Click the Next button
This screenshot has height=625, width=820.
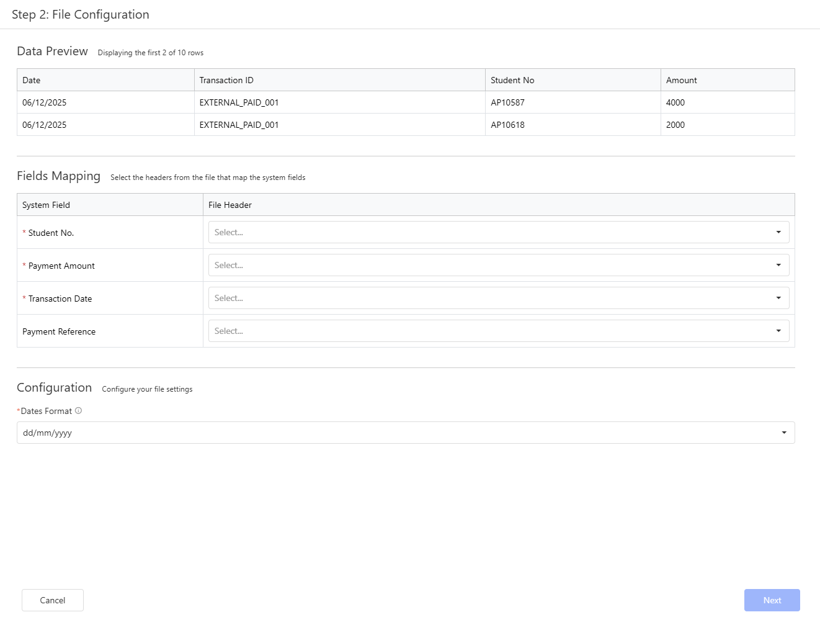(772, 600)
